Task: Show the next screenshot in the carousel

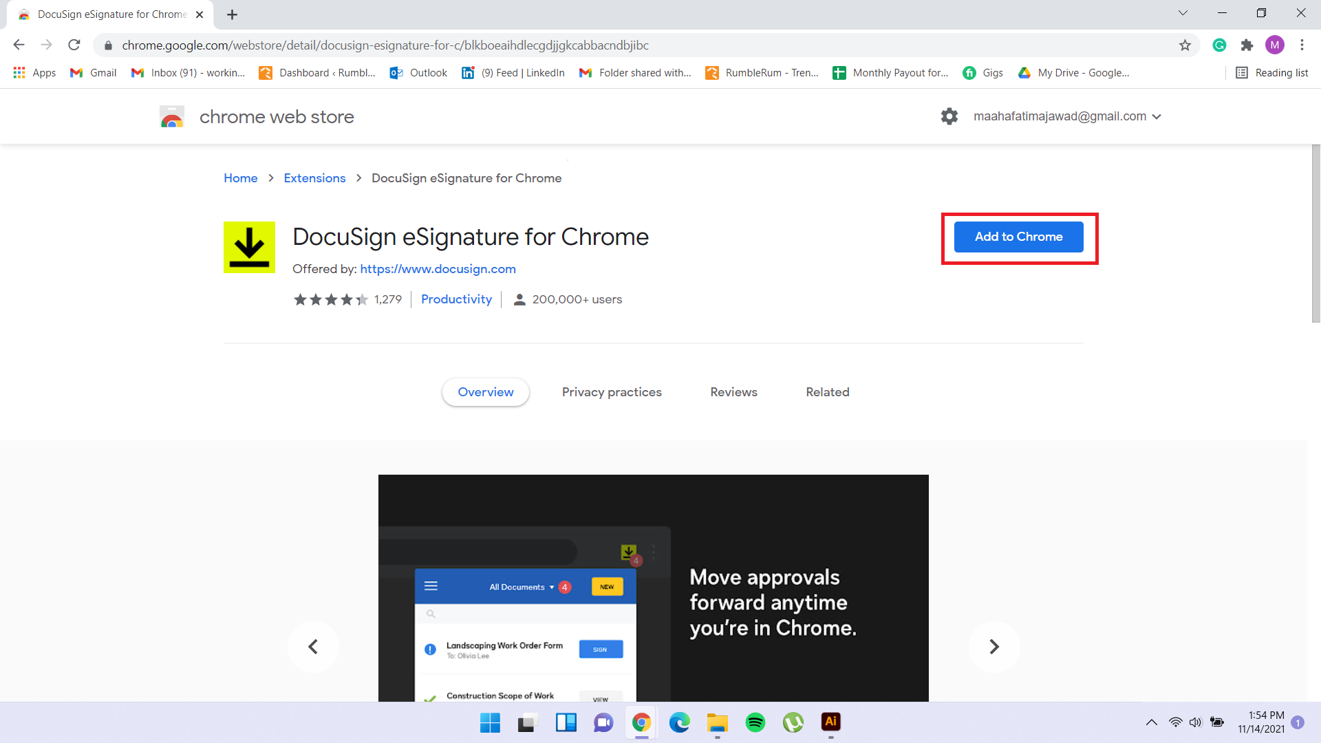Action: (994, 647)
